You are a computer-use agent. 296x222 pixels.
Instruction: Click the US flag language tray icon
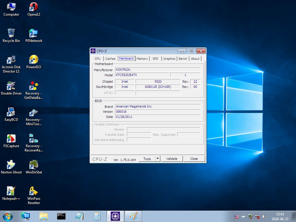(236, 217)
